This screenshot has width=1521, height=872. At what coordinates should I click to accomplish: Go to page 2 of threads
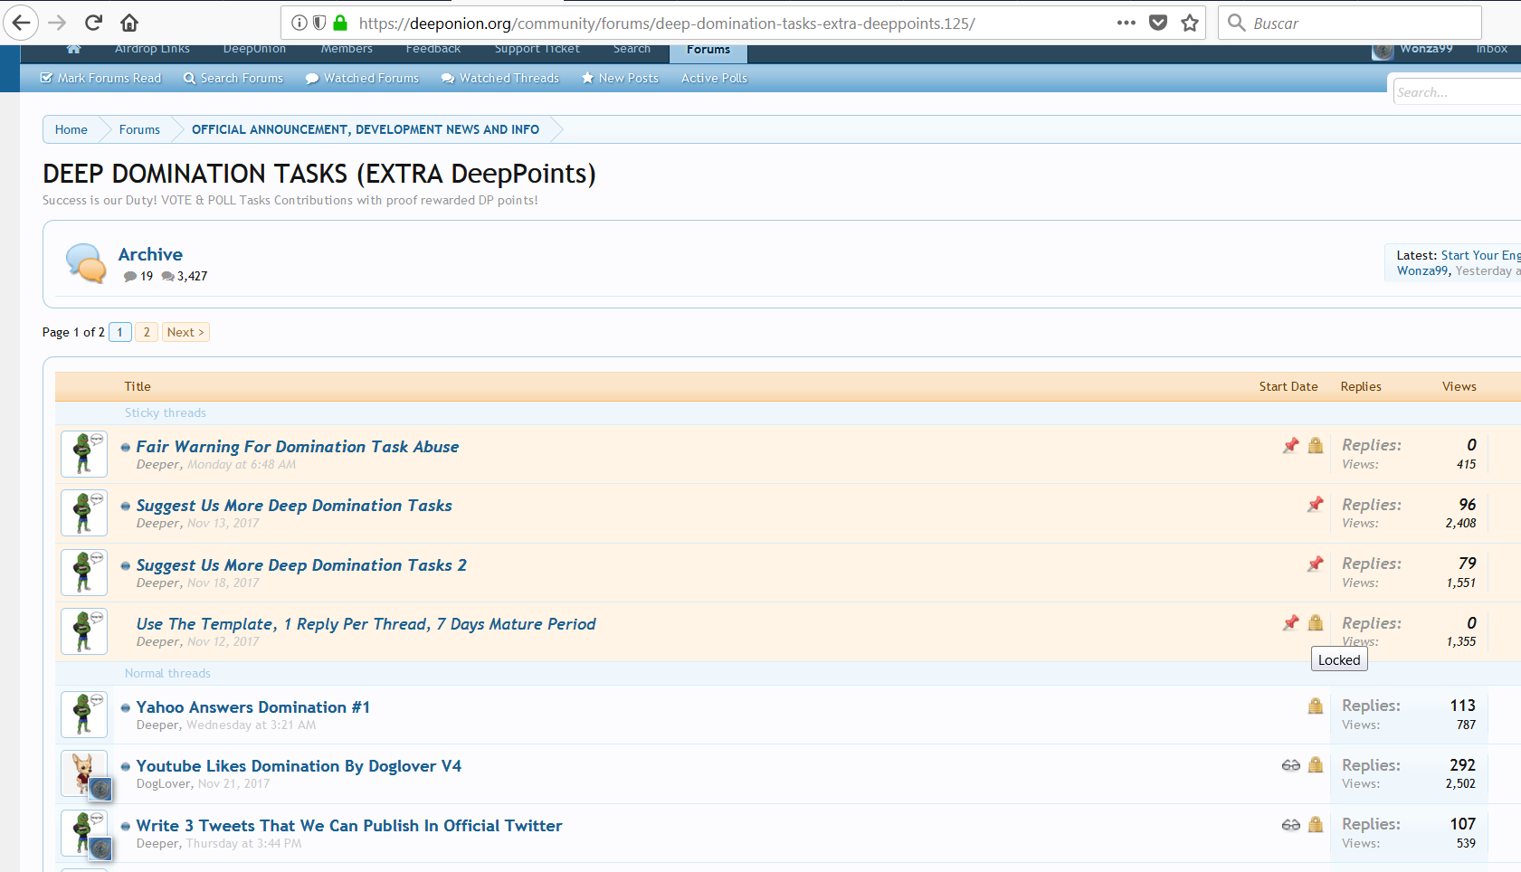[x=147, y=332]
